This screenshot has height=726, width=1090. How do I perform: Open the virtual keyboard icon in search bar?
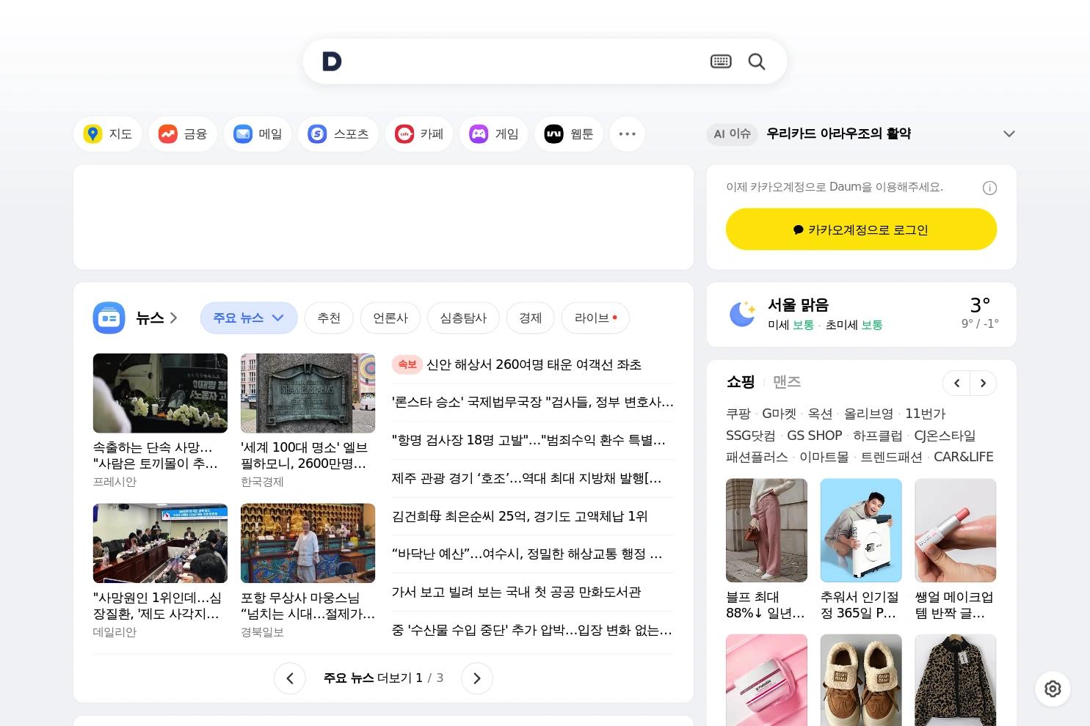[x=721, y=62]
